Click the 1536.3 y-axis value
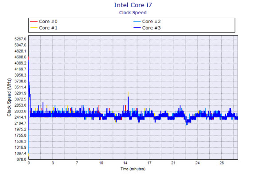266x177 pixels. [20, 141]
